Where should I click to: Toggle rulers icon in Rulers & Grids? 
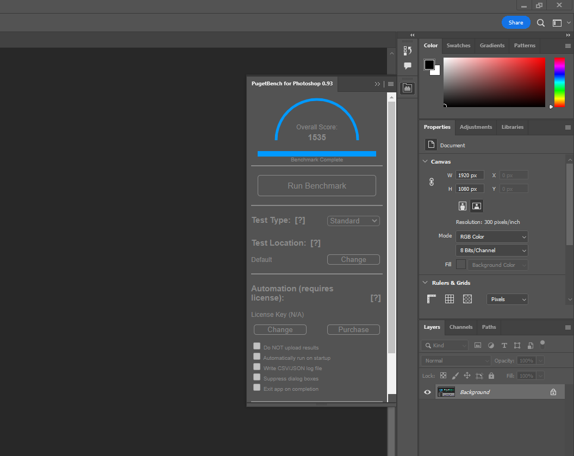coord(432,299)
